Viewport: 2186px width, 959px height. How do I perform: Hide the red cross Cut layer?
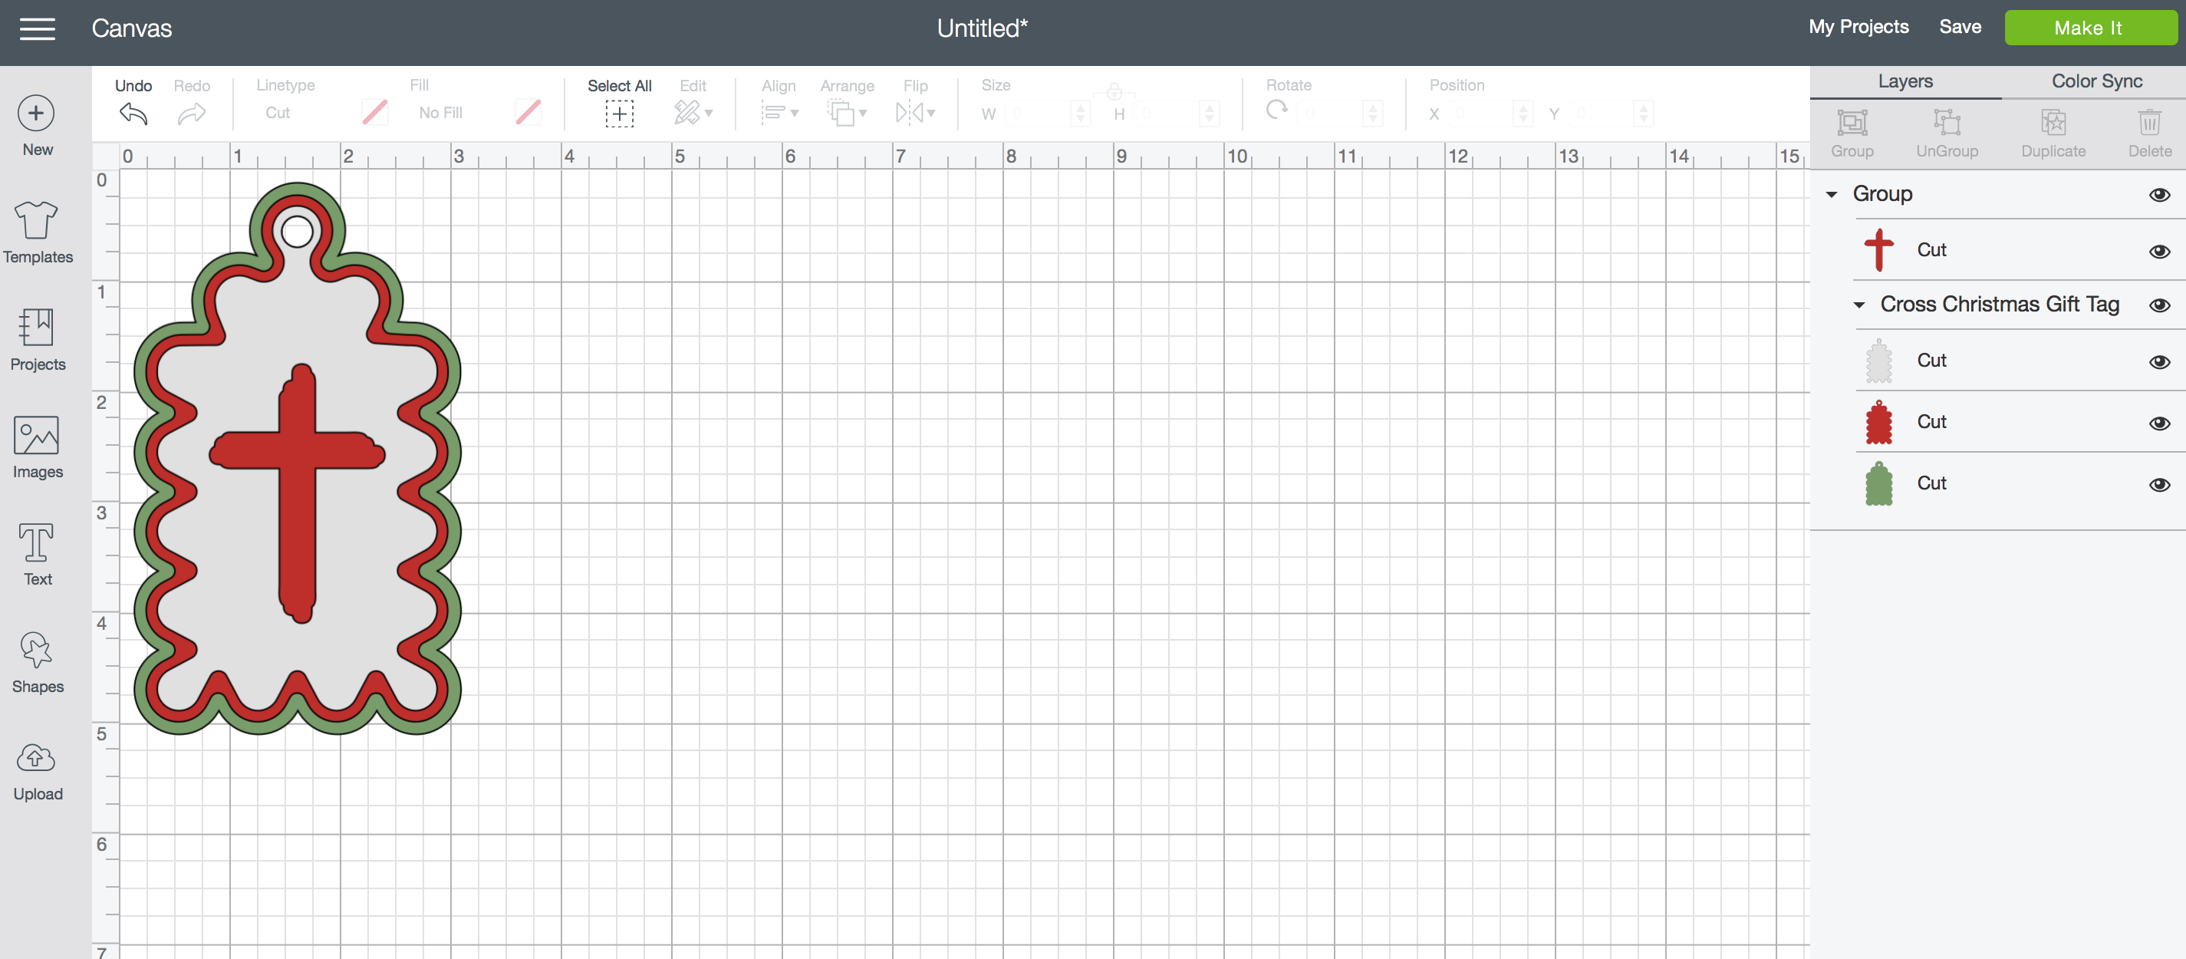pos(2159,251)
